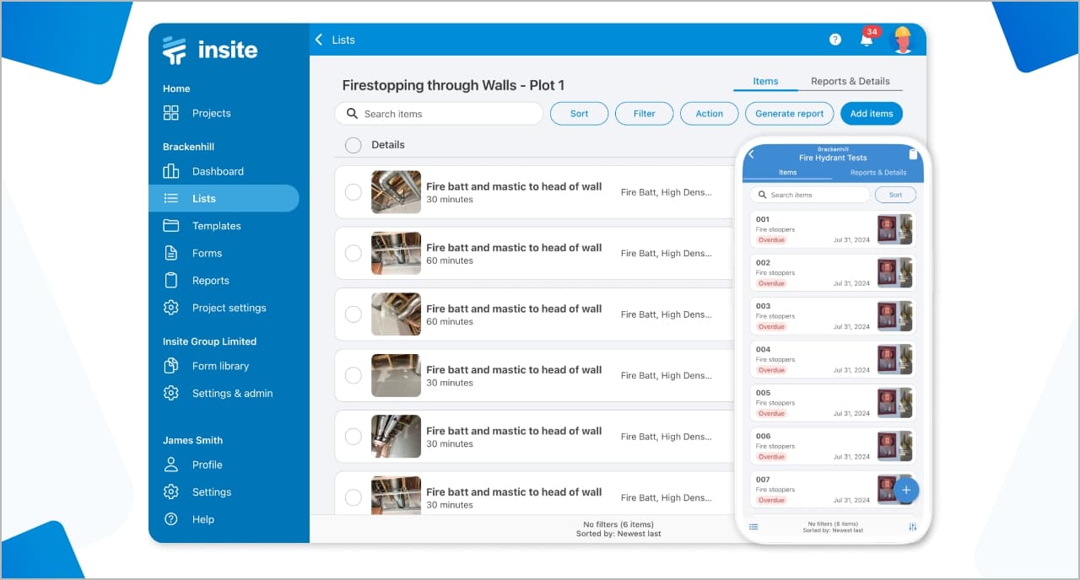The width and height of the screenshot is (1080, 580).
Task: Open the Forms section
Action: click(192, 253)
